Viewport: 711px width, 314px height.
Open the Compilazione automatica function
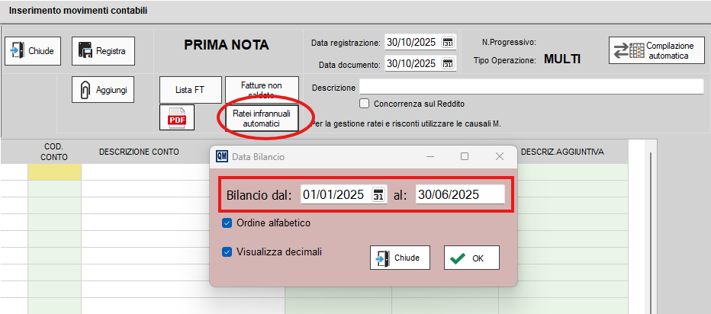click(656, 51)
